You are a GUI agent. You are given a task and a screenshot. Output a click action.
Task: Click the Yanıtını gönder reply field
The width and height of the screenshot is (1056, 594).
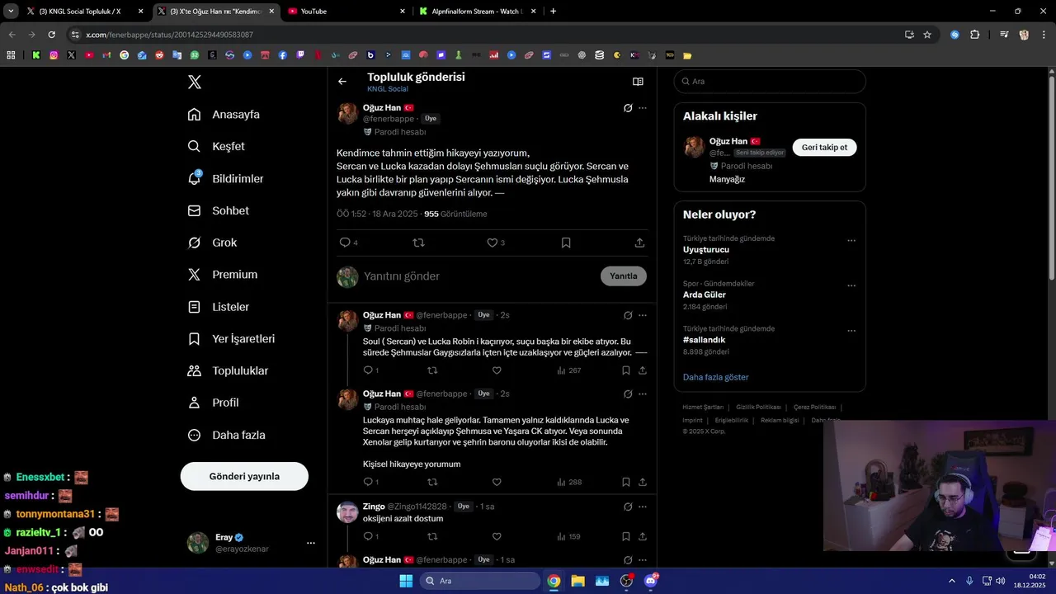[478, 276]
